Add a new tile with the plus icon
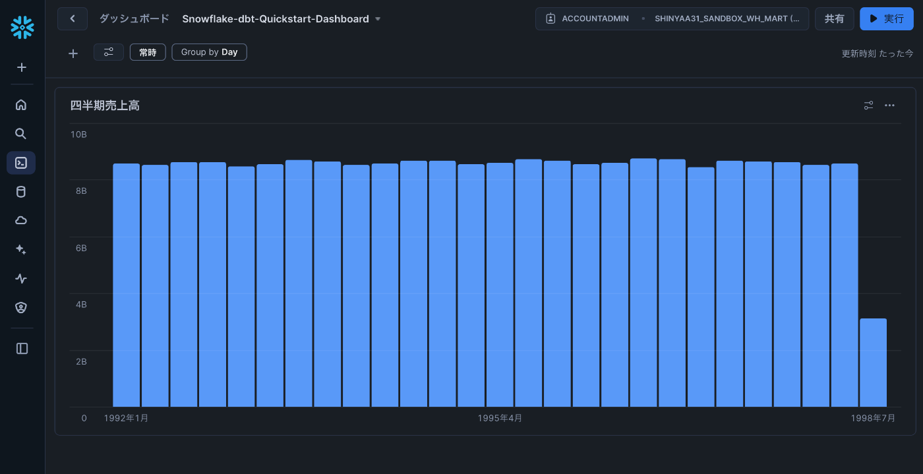The image size is (923, 474). point(73,53)
